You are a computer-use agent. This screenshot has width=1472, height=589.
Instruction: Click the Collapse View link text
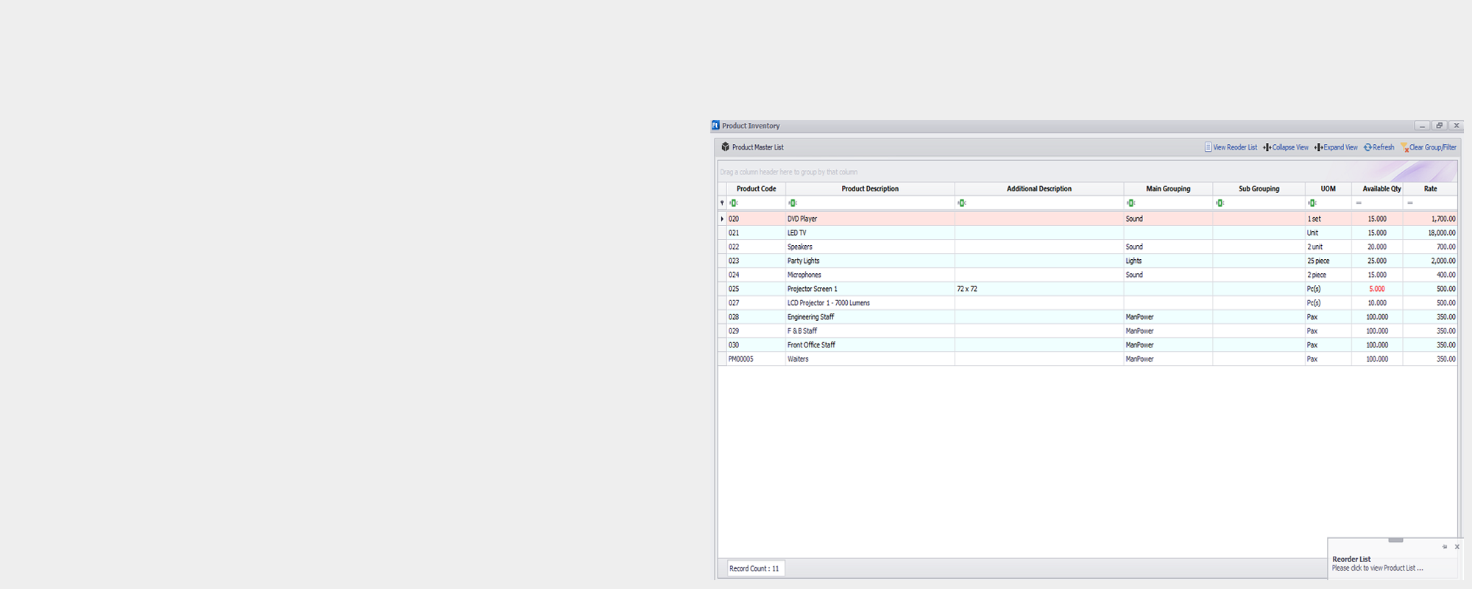point(1290,147)
